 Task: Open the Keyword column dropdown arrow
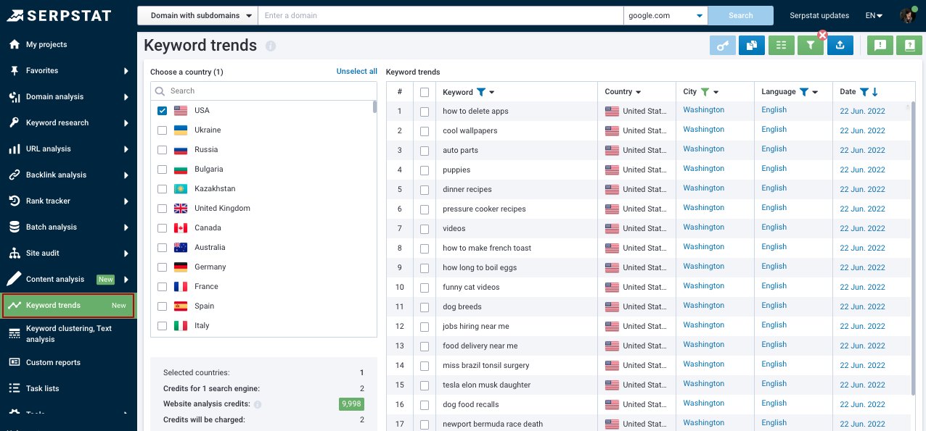pyautogui.click(x=492, y=93)
